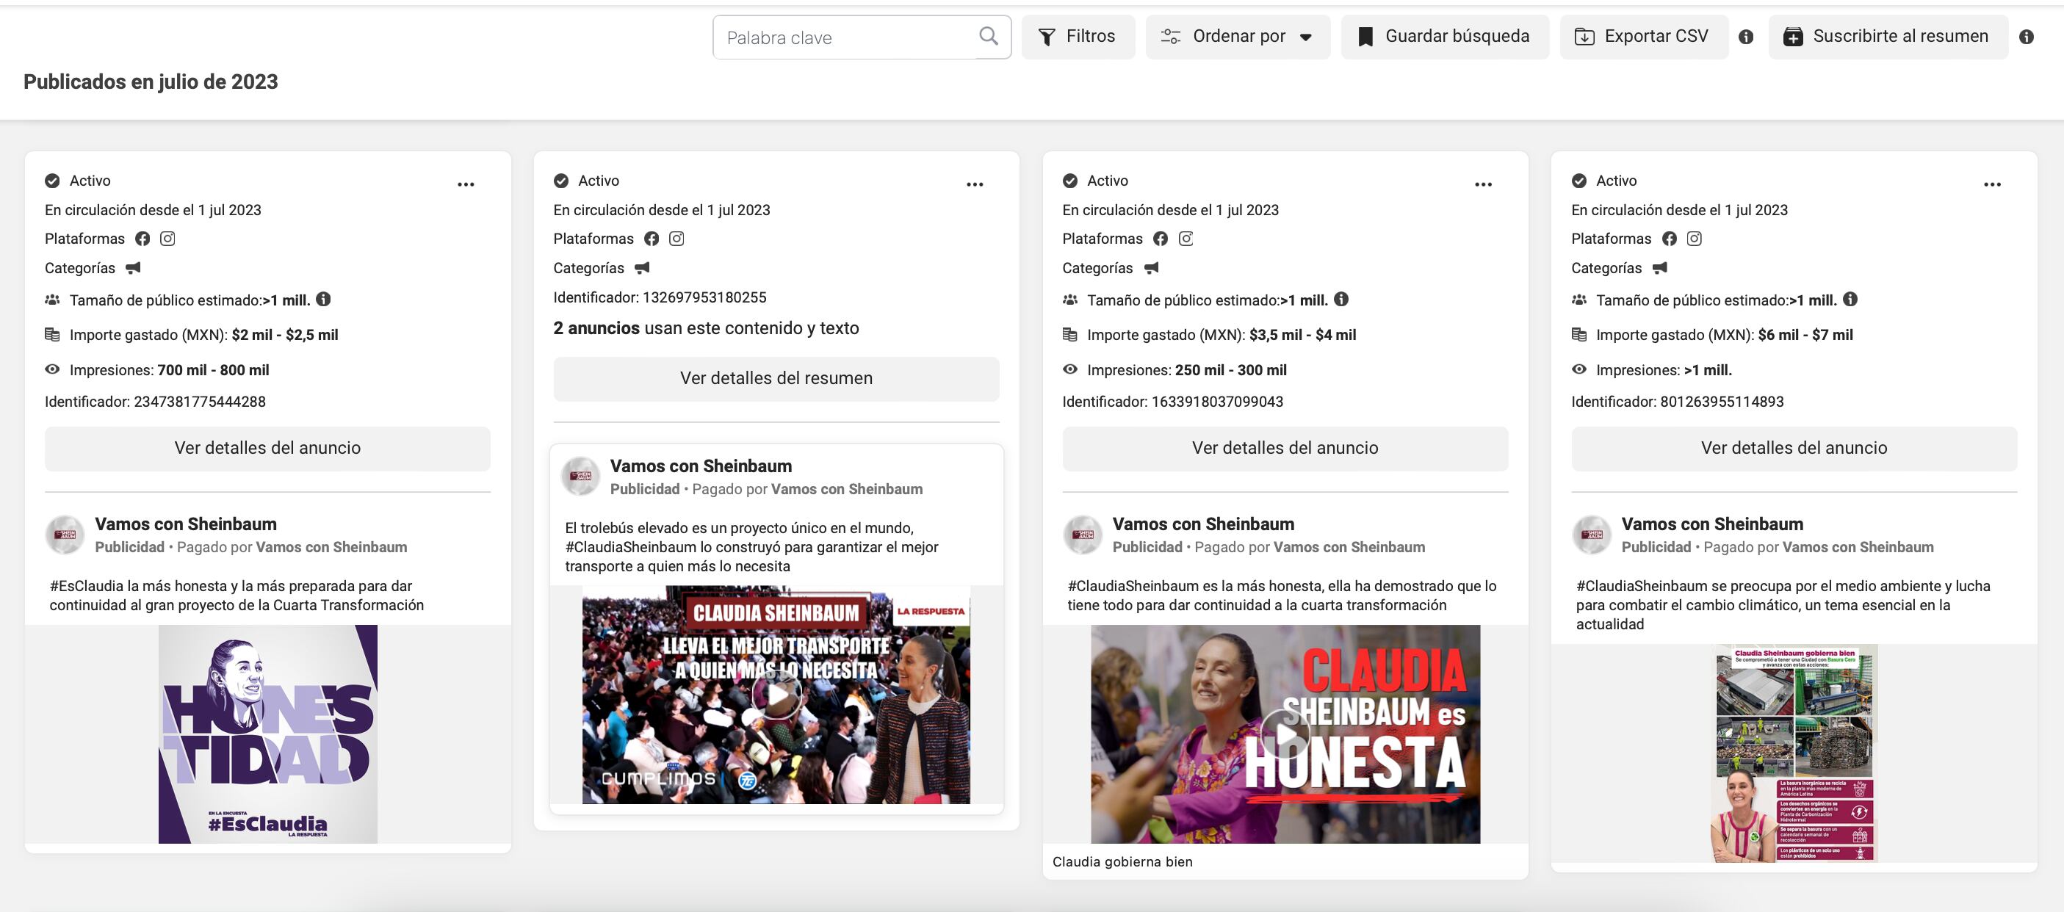Click the text Identificador: 2347381775444288
The width and height of the screenshot is (2064, 912).
coord(156,402)
